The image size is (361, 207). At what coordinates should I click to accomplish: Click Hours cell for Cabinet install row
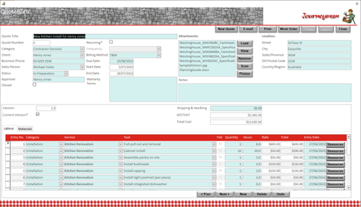[x=252, y=151]
